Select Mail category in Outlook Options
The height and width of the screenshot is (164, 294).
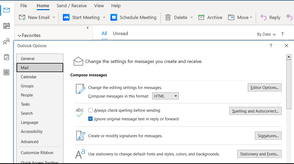tap(40, 68)
